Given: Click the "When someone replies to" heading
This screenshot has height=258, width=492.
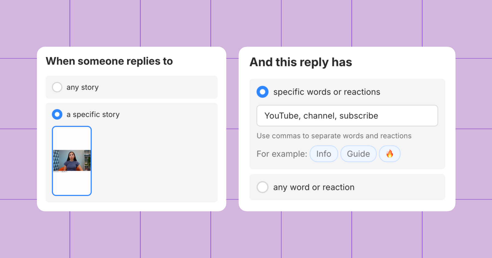Looking at the screenshot, I should click(109, 61).
